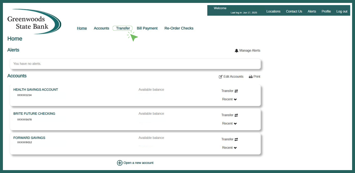Expand Recent activity for Brite Future Checking

tap(229, 124)
